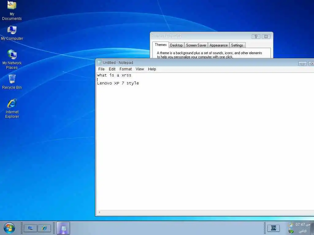Select the My Computer desktop icon

pyautogui.click(x=12, y=33)
